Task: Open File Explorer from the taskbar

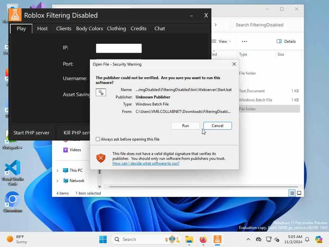Action: coord(189,239)
